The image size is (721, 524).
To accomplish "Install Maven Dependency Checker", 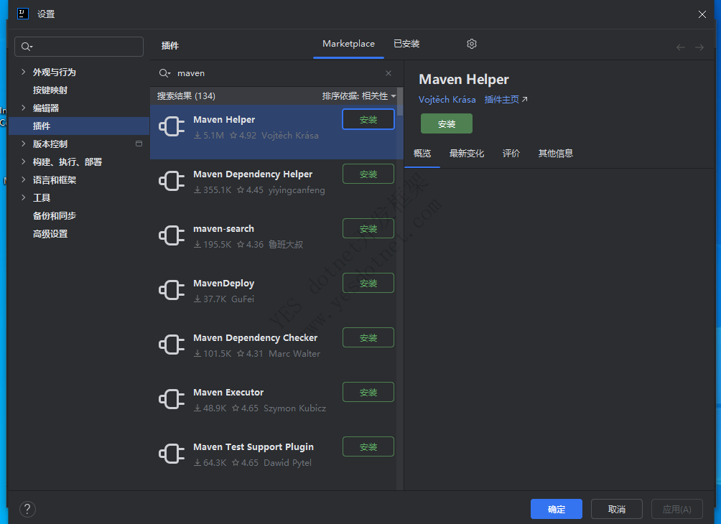I will tap(368, 337).
